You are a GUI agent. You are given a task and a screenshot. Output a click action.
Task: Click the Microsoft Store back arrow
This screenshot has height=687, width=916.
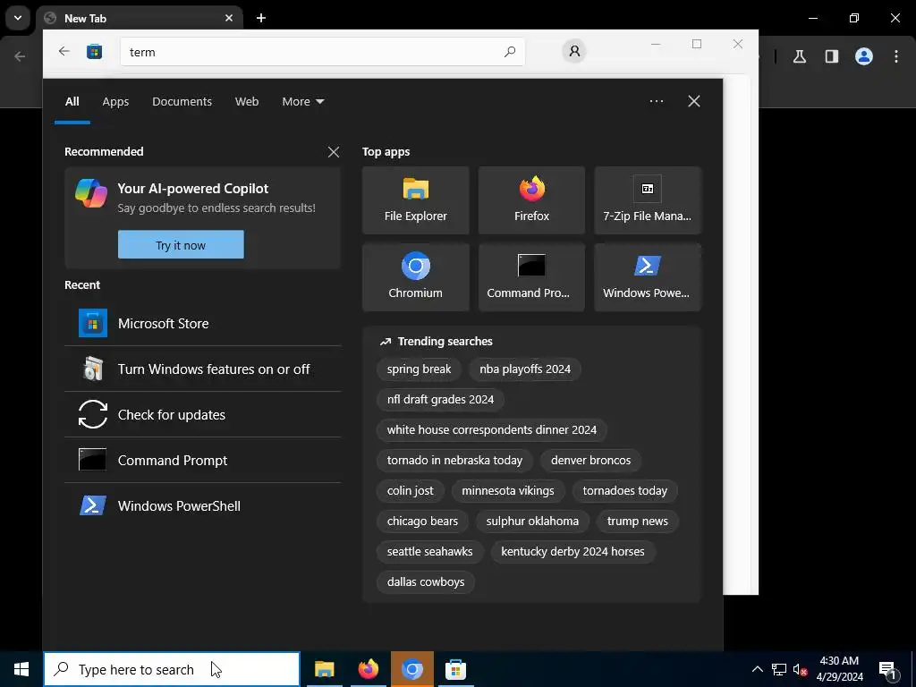(x=64, y=51)
